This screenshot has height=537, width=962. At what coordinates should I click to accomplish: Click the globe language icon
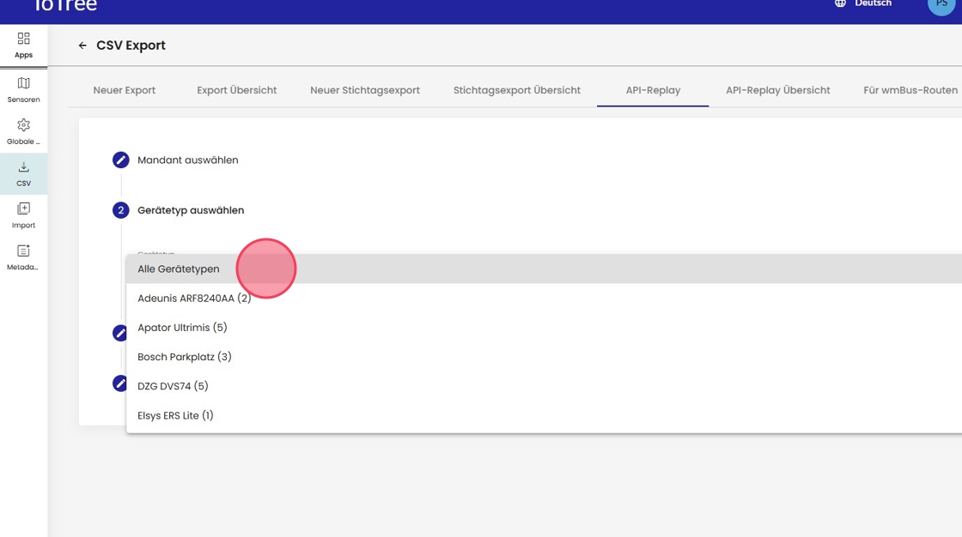(x=840, y=3)
